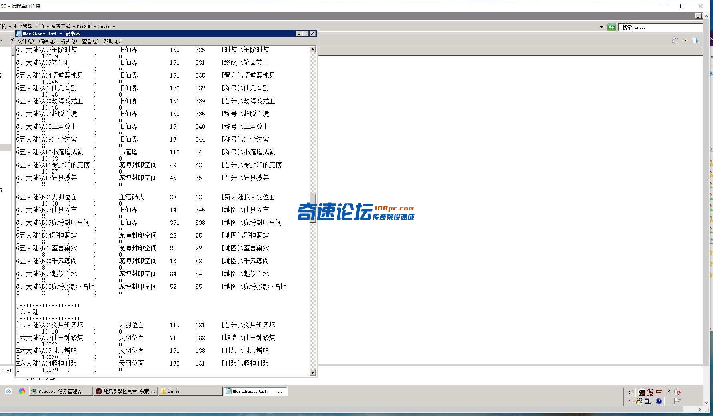This screenshot has width=713, height=416.
Task: Open the 查看(V) menu in Notepad
Action: tap(90, 41)
